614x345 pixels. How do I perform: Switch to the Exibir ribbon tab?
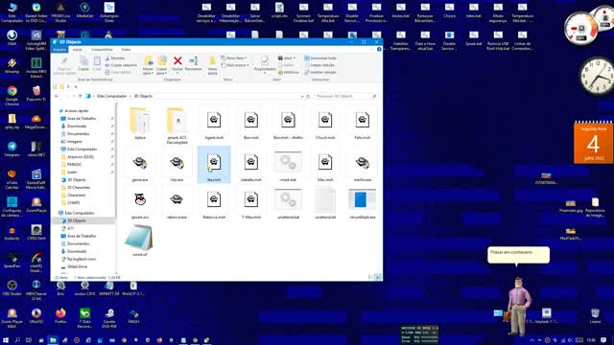tap(126, 50)
